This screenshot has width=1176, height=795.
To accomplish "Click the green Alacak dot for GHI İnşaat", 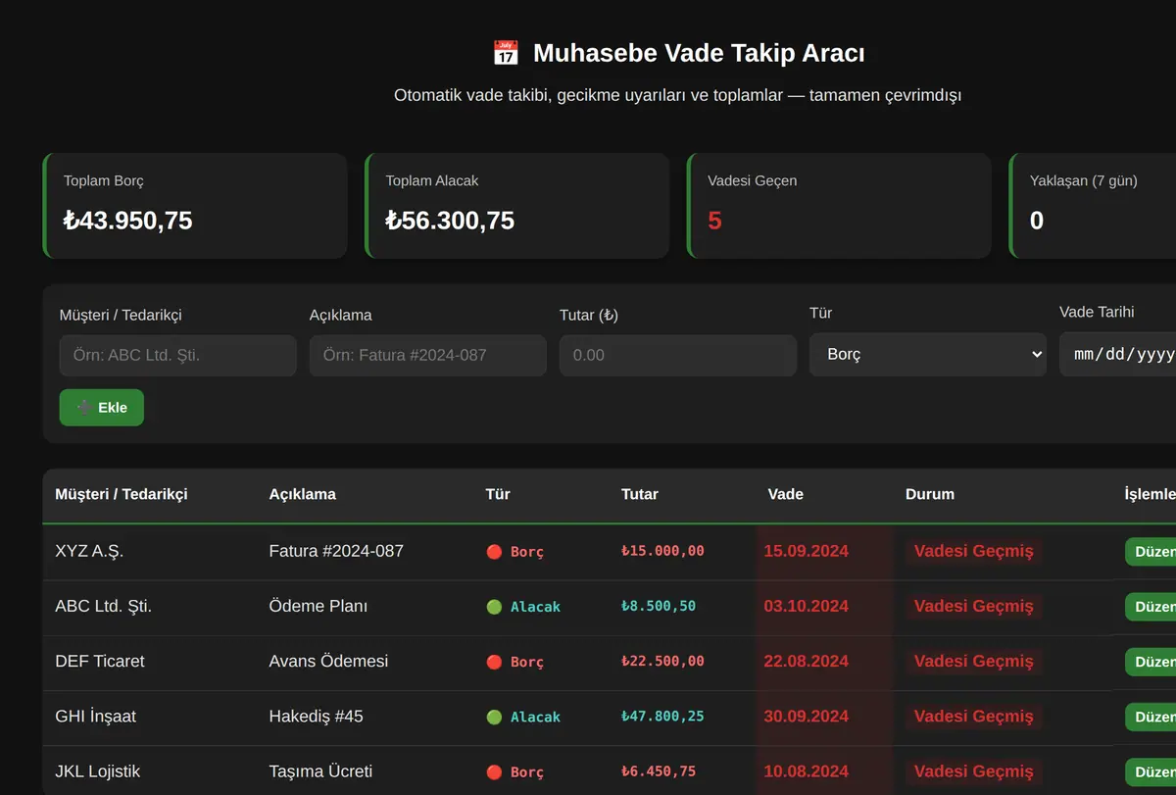I will 494,717.
